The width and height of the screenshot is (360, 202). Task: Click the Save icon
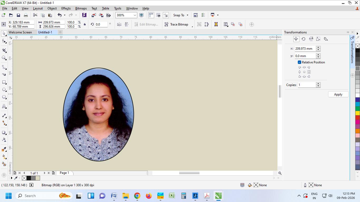pyautogui.click(x=18, y=15)
